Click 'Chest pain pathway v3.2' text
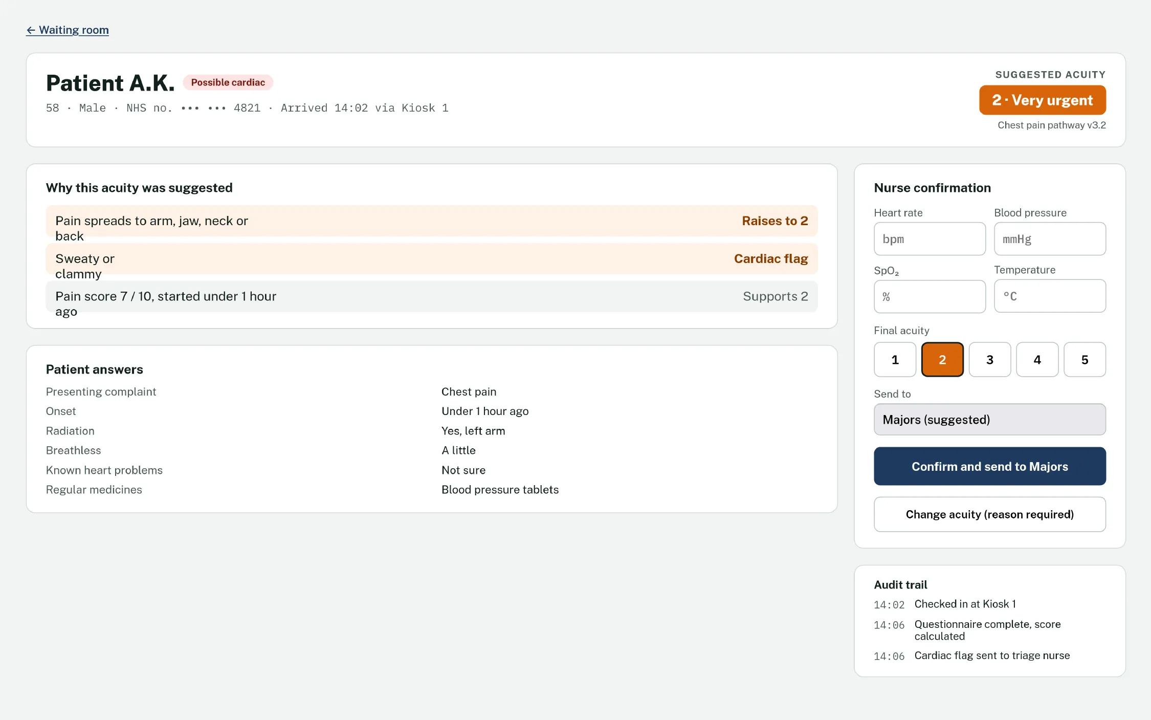The width and height of the screenshot is (1151, 720). click(x=1052, y=125)
